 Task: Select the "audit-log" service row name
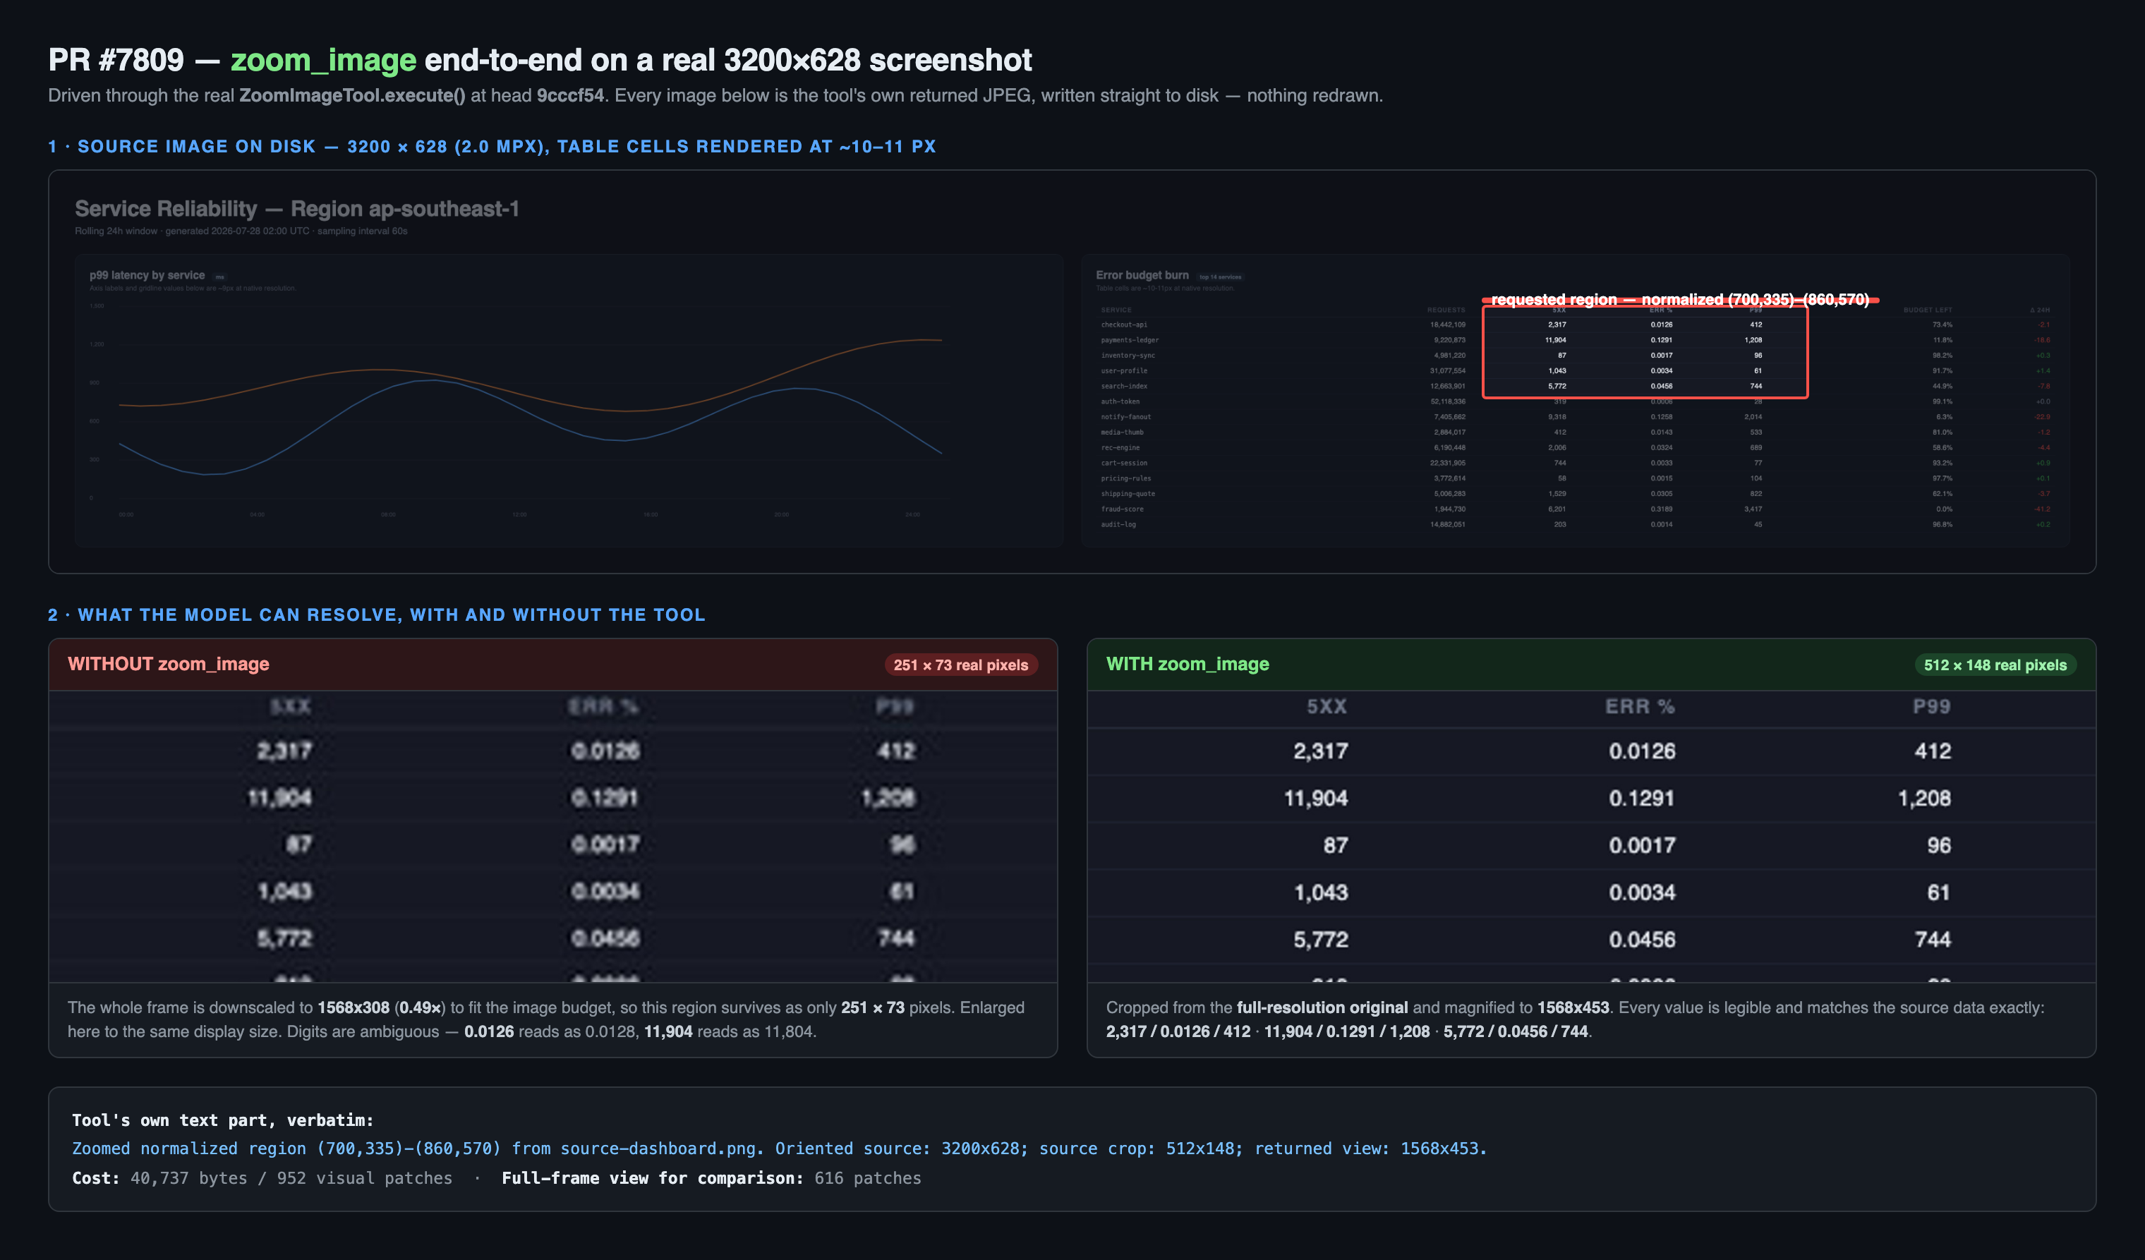pyautogui.click(x=1118, y=523)
